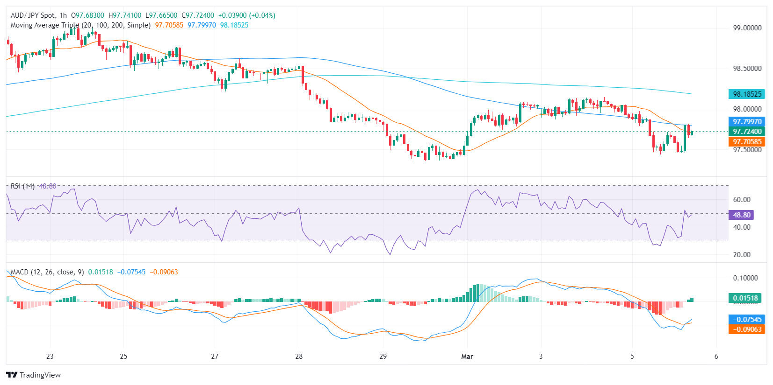Viewport: 773px width, 385px height.
Task: Select date 28 on the time axis
Action: coord(299,357)
